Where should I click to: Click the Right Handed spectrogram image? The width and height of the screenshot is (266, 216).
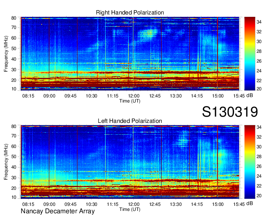coord(130,54)
